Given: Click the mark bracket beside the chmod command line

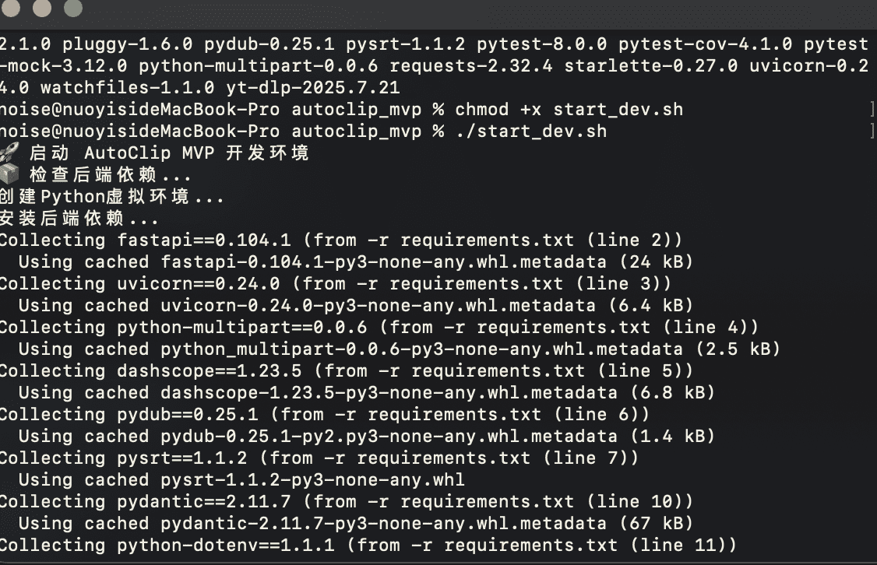Looking at the screenshot, I should pyautogui.click(x=871, y=109).
